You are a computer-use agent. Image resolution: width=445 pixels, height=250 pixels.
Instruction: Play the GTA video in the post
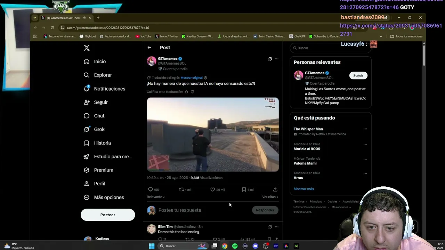[x=213, y=134]
